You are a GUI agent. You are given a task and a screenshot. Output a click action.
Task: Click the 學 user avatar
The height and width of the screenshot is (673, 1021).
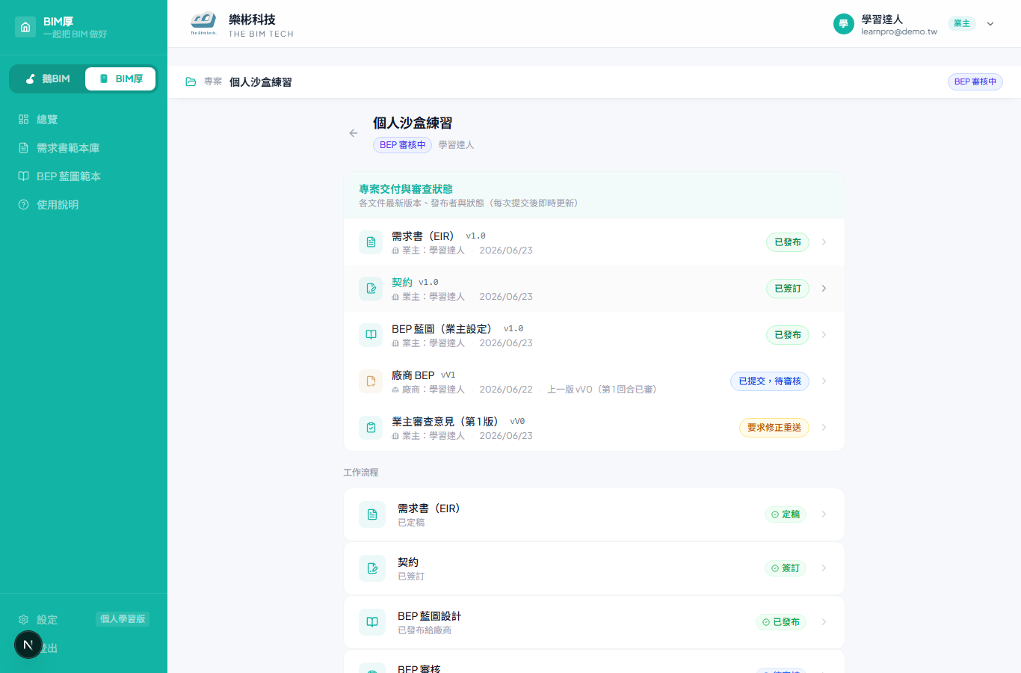pyautogui.click(x=844, y=24)
